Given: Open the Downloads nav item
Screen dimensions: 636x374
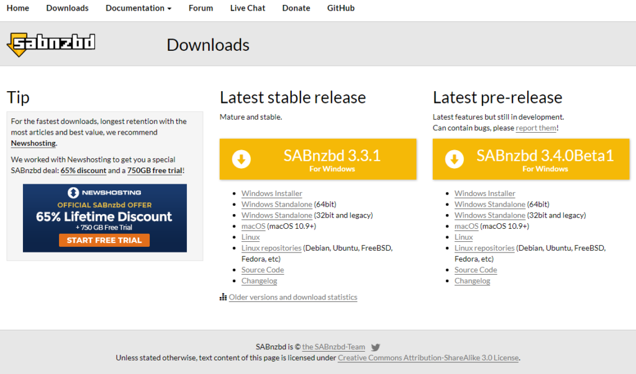Looking at the screenshot, I should pyautogui.click(x=67, y=8).
